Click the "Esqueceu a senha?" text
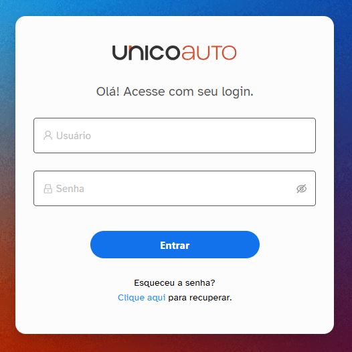This screenshot has width=352, height=352. [175, 282]
